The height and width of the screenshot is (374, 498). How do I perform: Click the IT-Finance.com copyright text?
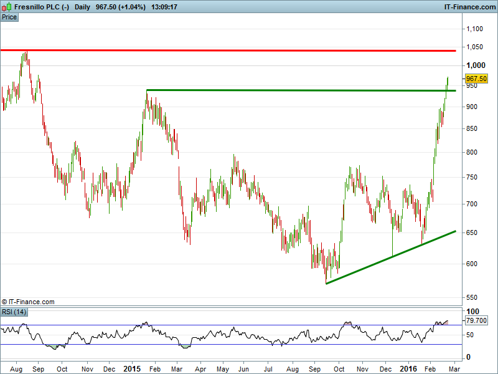point(28,302)
